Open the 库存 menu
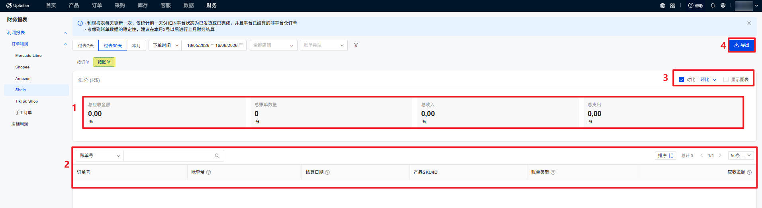Viewport: 762px width, 208px height. click(x=143, y=6)
